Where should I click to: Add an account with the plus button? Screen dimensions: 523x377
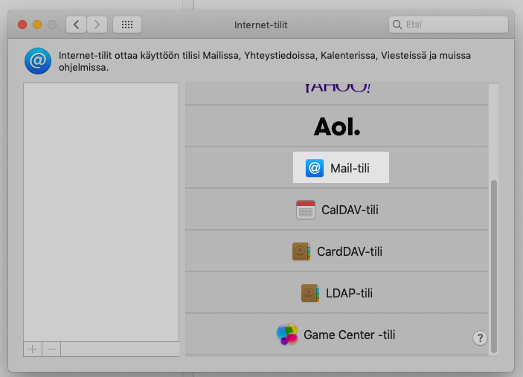click(x=33, y=349)
